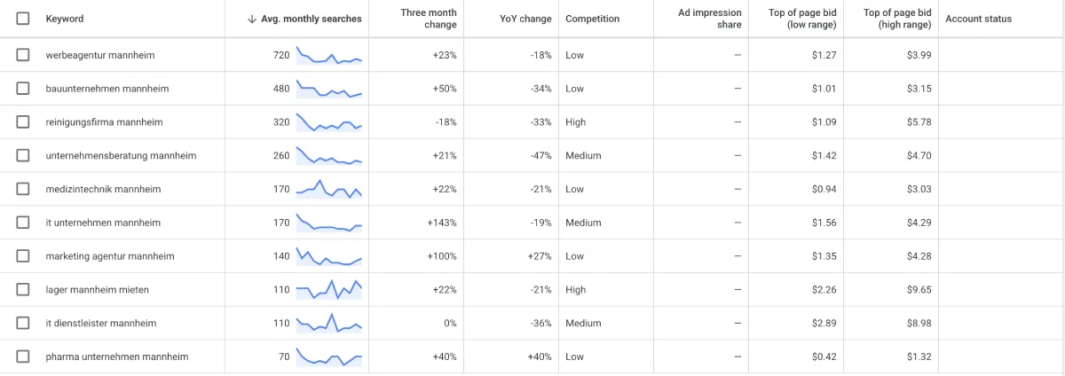Viewport: 1065px width, 376px height.
Task: Click the sparkline for lager mannheim mieten
Action: click(329, 290)
